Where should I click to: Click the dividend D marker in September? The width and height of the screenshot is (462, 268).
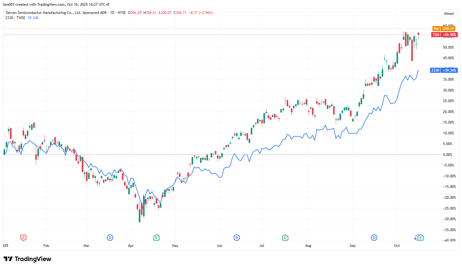click(x=374, y=238)
